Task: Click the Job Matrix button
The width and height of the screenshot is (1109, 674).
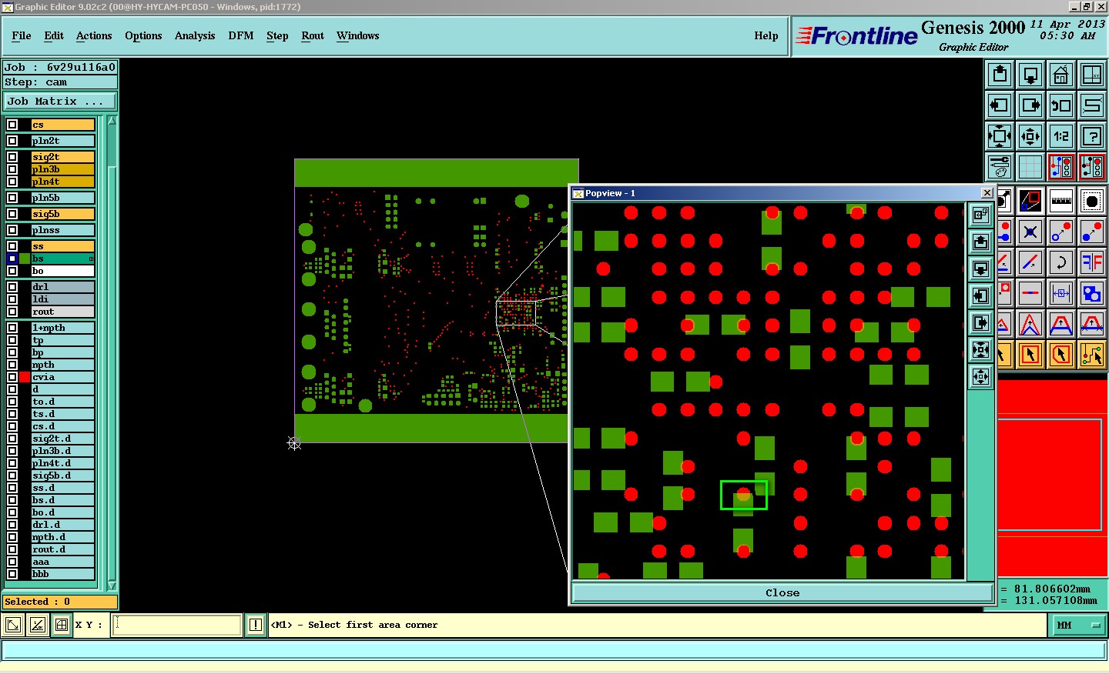Action: point(60,101)
